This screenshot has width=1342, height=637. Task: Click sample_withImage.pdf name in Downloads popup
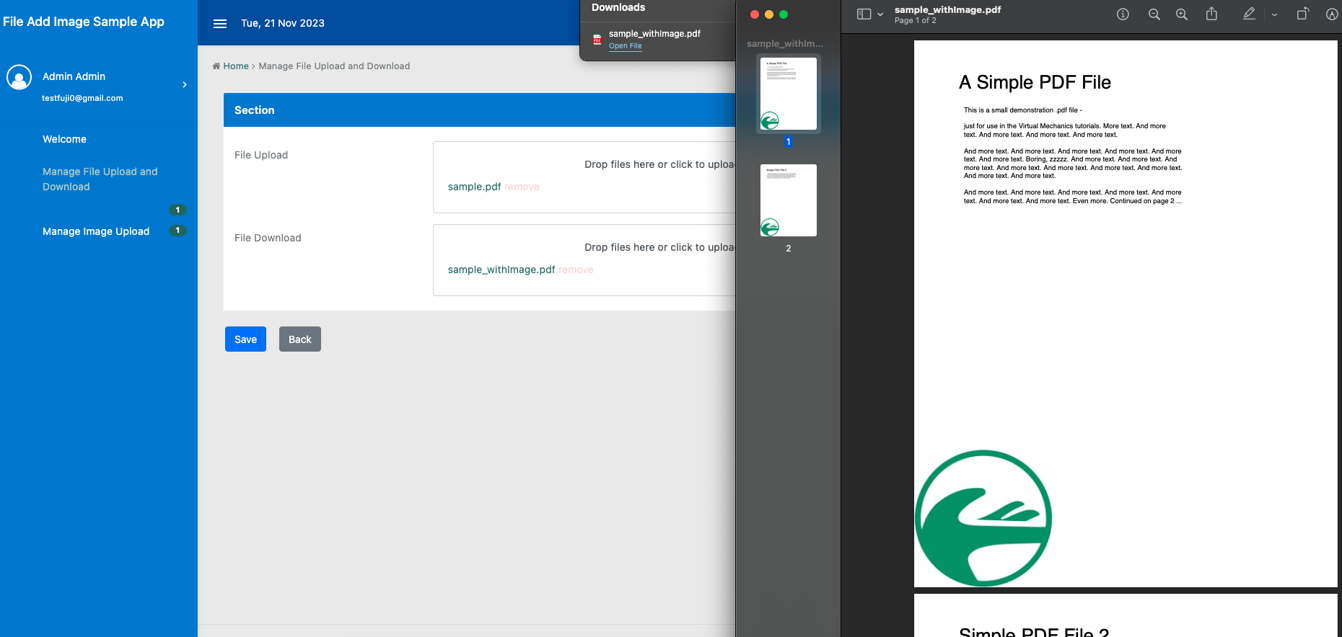click(x=654, y=34)
